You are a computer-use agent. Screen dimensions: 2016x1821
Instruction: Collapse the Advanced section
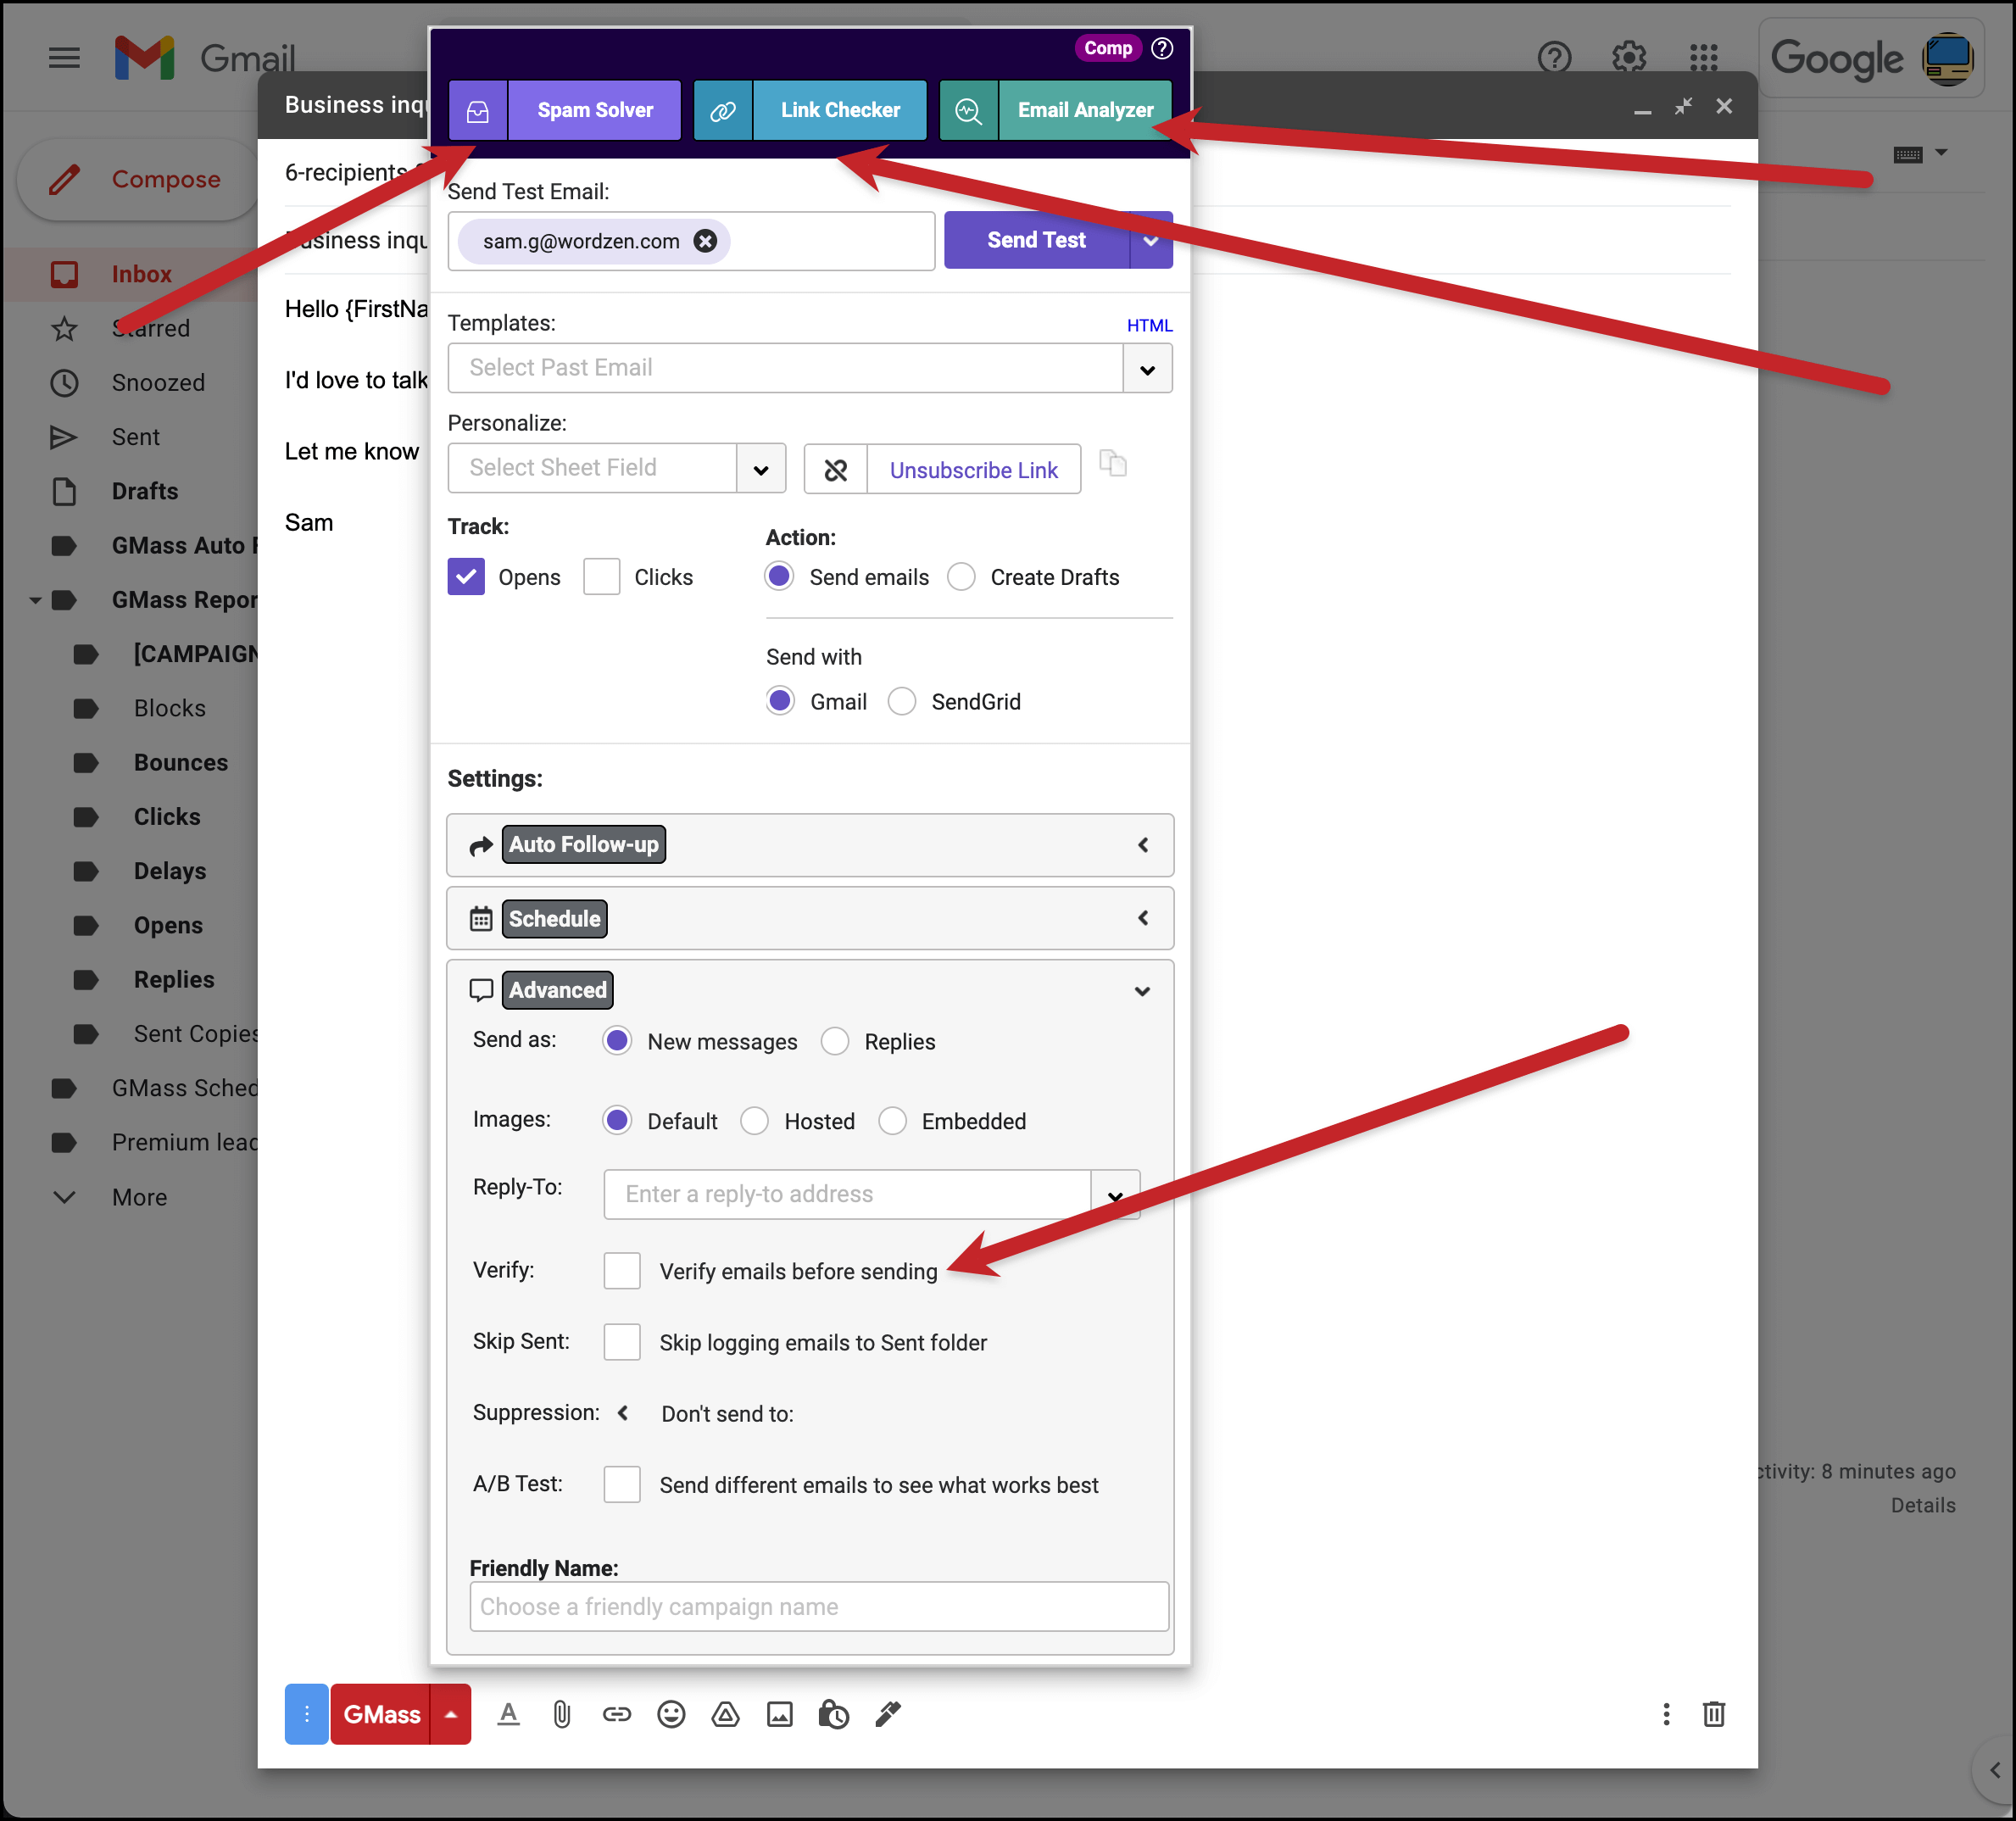(1142, 991)
